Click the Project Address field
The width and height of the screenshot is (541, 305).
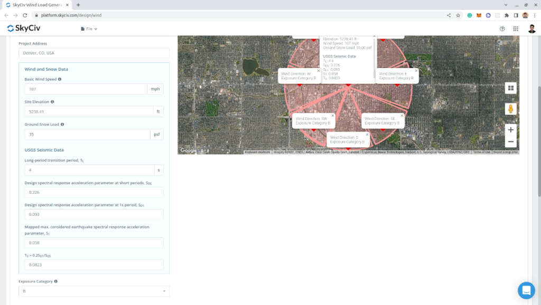tap(94, 53)
